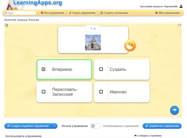187x138 pixels.
Task: Go to next question arrow button
Action: click(174, 110)
